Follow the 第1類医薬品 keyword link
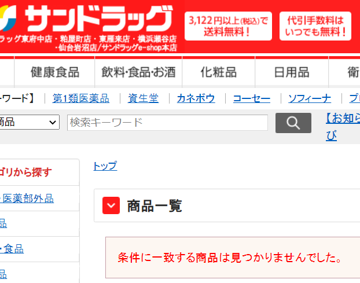Image resolution: width=360 pixels, height=283 pixels. coord(81,98)
